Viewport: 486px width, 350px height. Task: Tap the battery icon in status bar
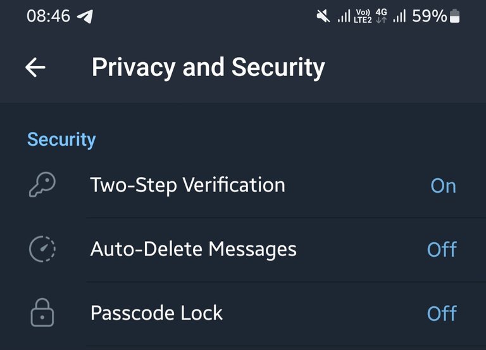[x=454, y=16]
